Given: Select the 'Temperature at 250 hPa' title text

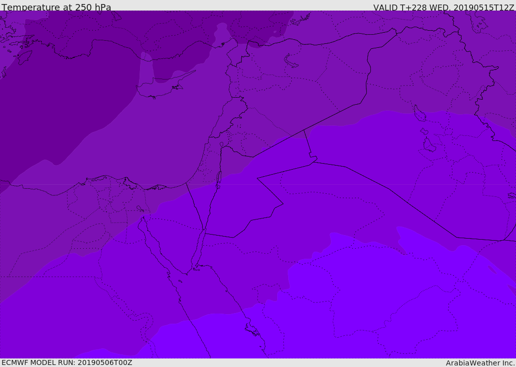Looking at the screenshot, I should click(56, 7).
